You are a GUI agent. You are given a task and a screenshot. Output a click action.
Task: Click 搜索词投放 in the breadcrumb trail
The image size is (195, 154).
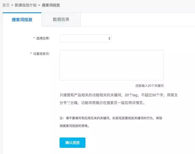tap(51, 5)
